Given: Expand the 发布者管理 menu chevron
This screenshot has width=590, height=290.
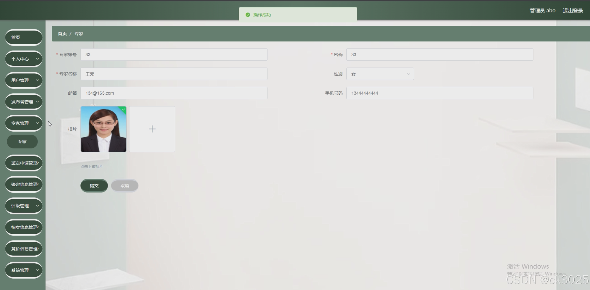Looking at the screenshot, I should tap(37, 102).
